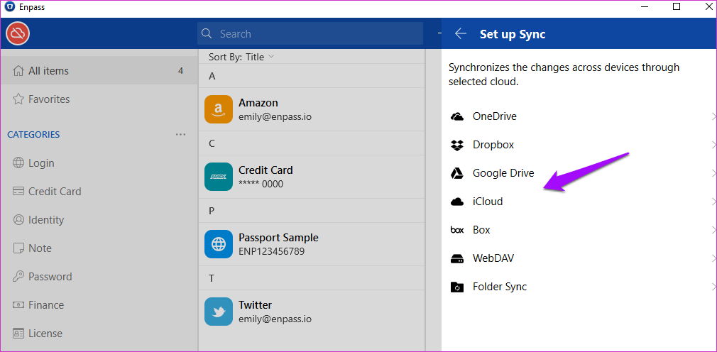The height and width of the screenshot is (352, 717).
Task: Click the Box logo icon
Action: pyautogui.click(x=457, y=230)
